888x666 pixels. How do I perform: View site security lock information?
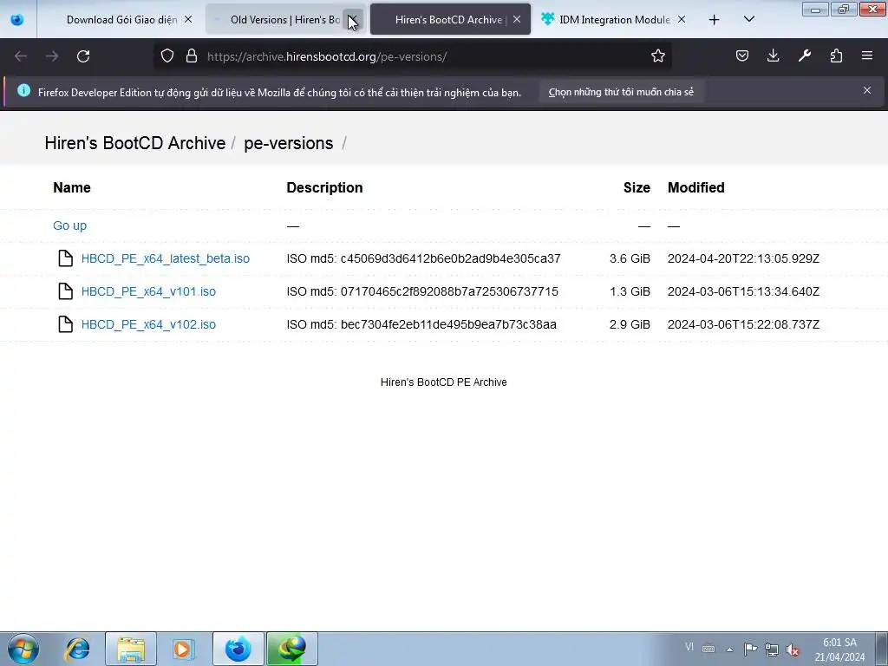[192, 56]
